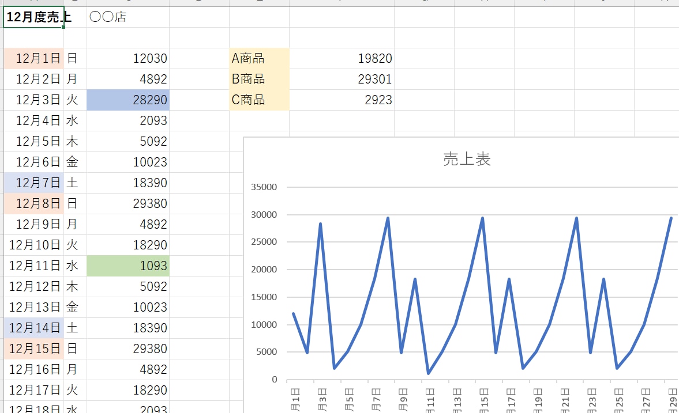679x413 pixels.
Task: Click the 12月7日 date cell highlighted blue
Action: [x=34, y=183]
